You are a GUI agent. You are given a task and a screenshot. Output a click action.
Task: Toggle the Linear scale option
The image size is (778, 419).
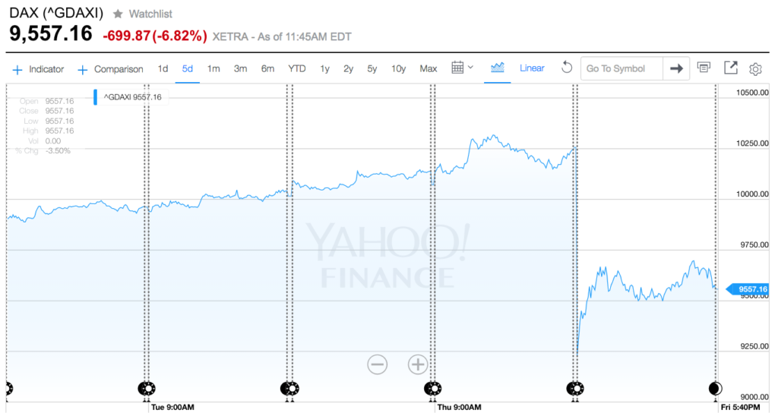click(x=532, y=68)
